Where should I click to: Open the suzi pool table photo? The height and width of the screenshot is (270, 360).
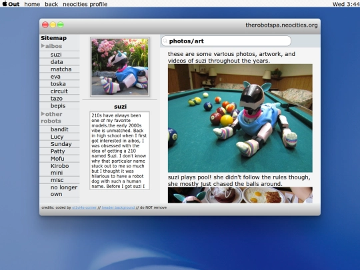coord(240,118)
